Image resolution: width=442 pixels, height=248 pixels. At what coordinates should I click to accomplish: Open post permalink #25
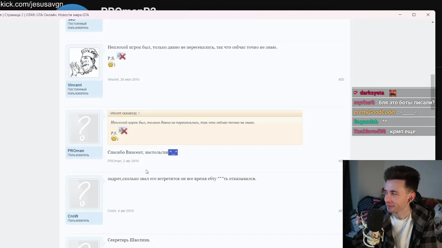341,80
